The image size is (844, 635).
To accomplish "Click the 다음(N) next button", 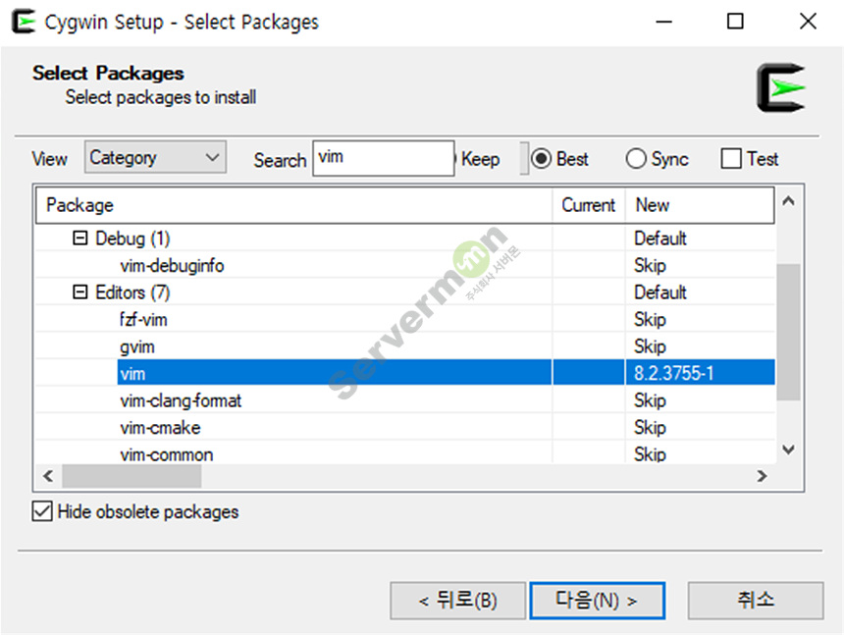I will click(x=597, y=601).
